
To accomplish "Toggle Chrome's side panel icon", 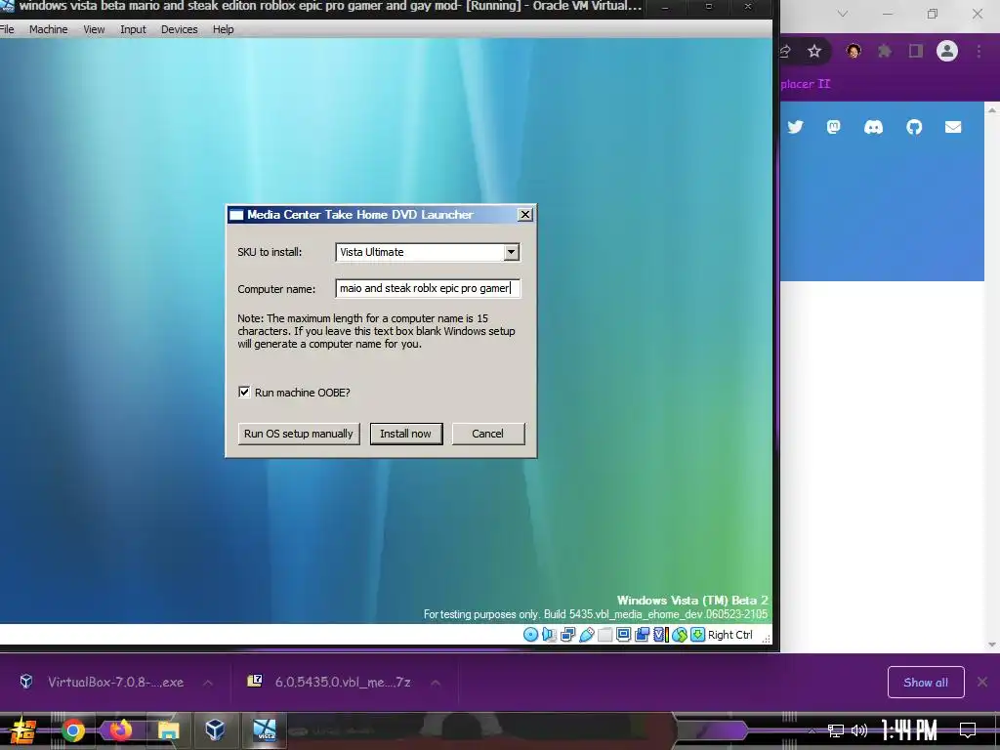I will [916, 51].
